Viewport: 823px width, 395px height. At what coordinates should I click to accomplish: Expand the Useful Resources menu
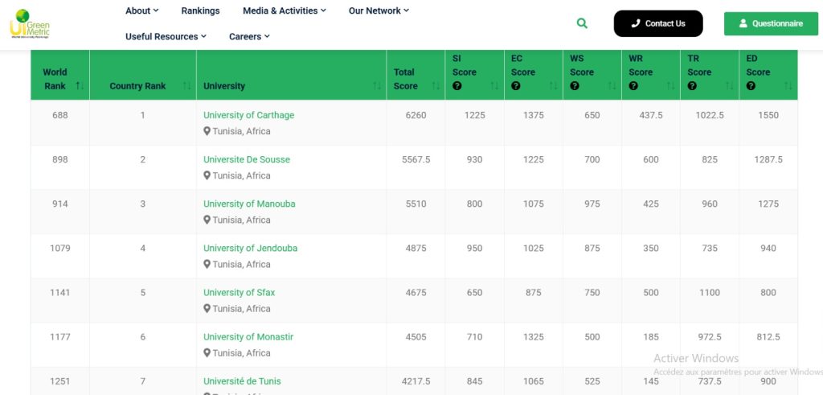tap(166, 36)
